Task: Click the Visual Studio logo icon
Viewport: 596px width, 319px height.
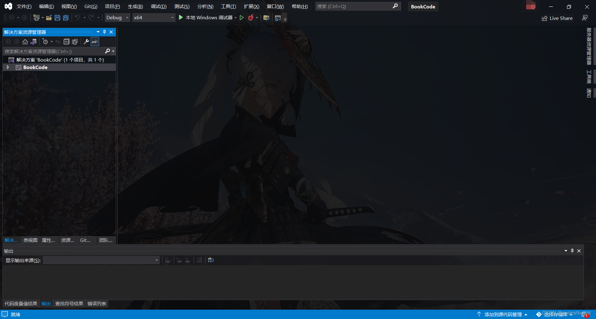Action: [x=8, y=6]
